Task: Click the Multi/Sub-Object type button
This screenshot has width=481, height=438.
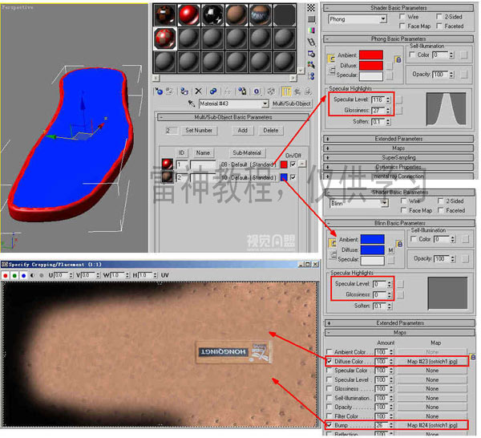Action: 291,104
